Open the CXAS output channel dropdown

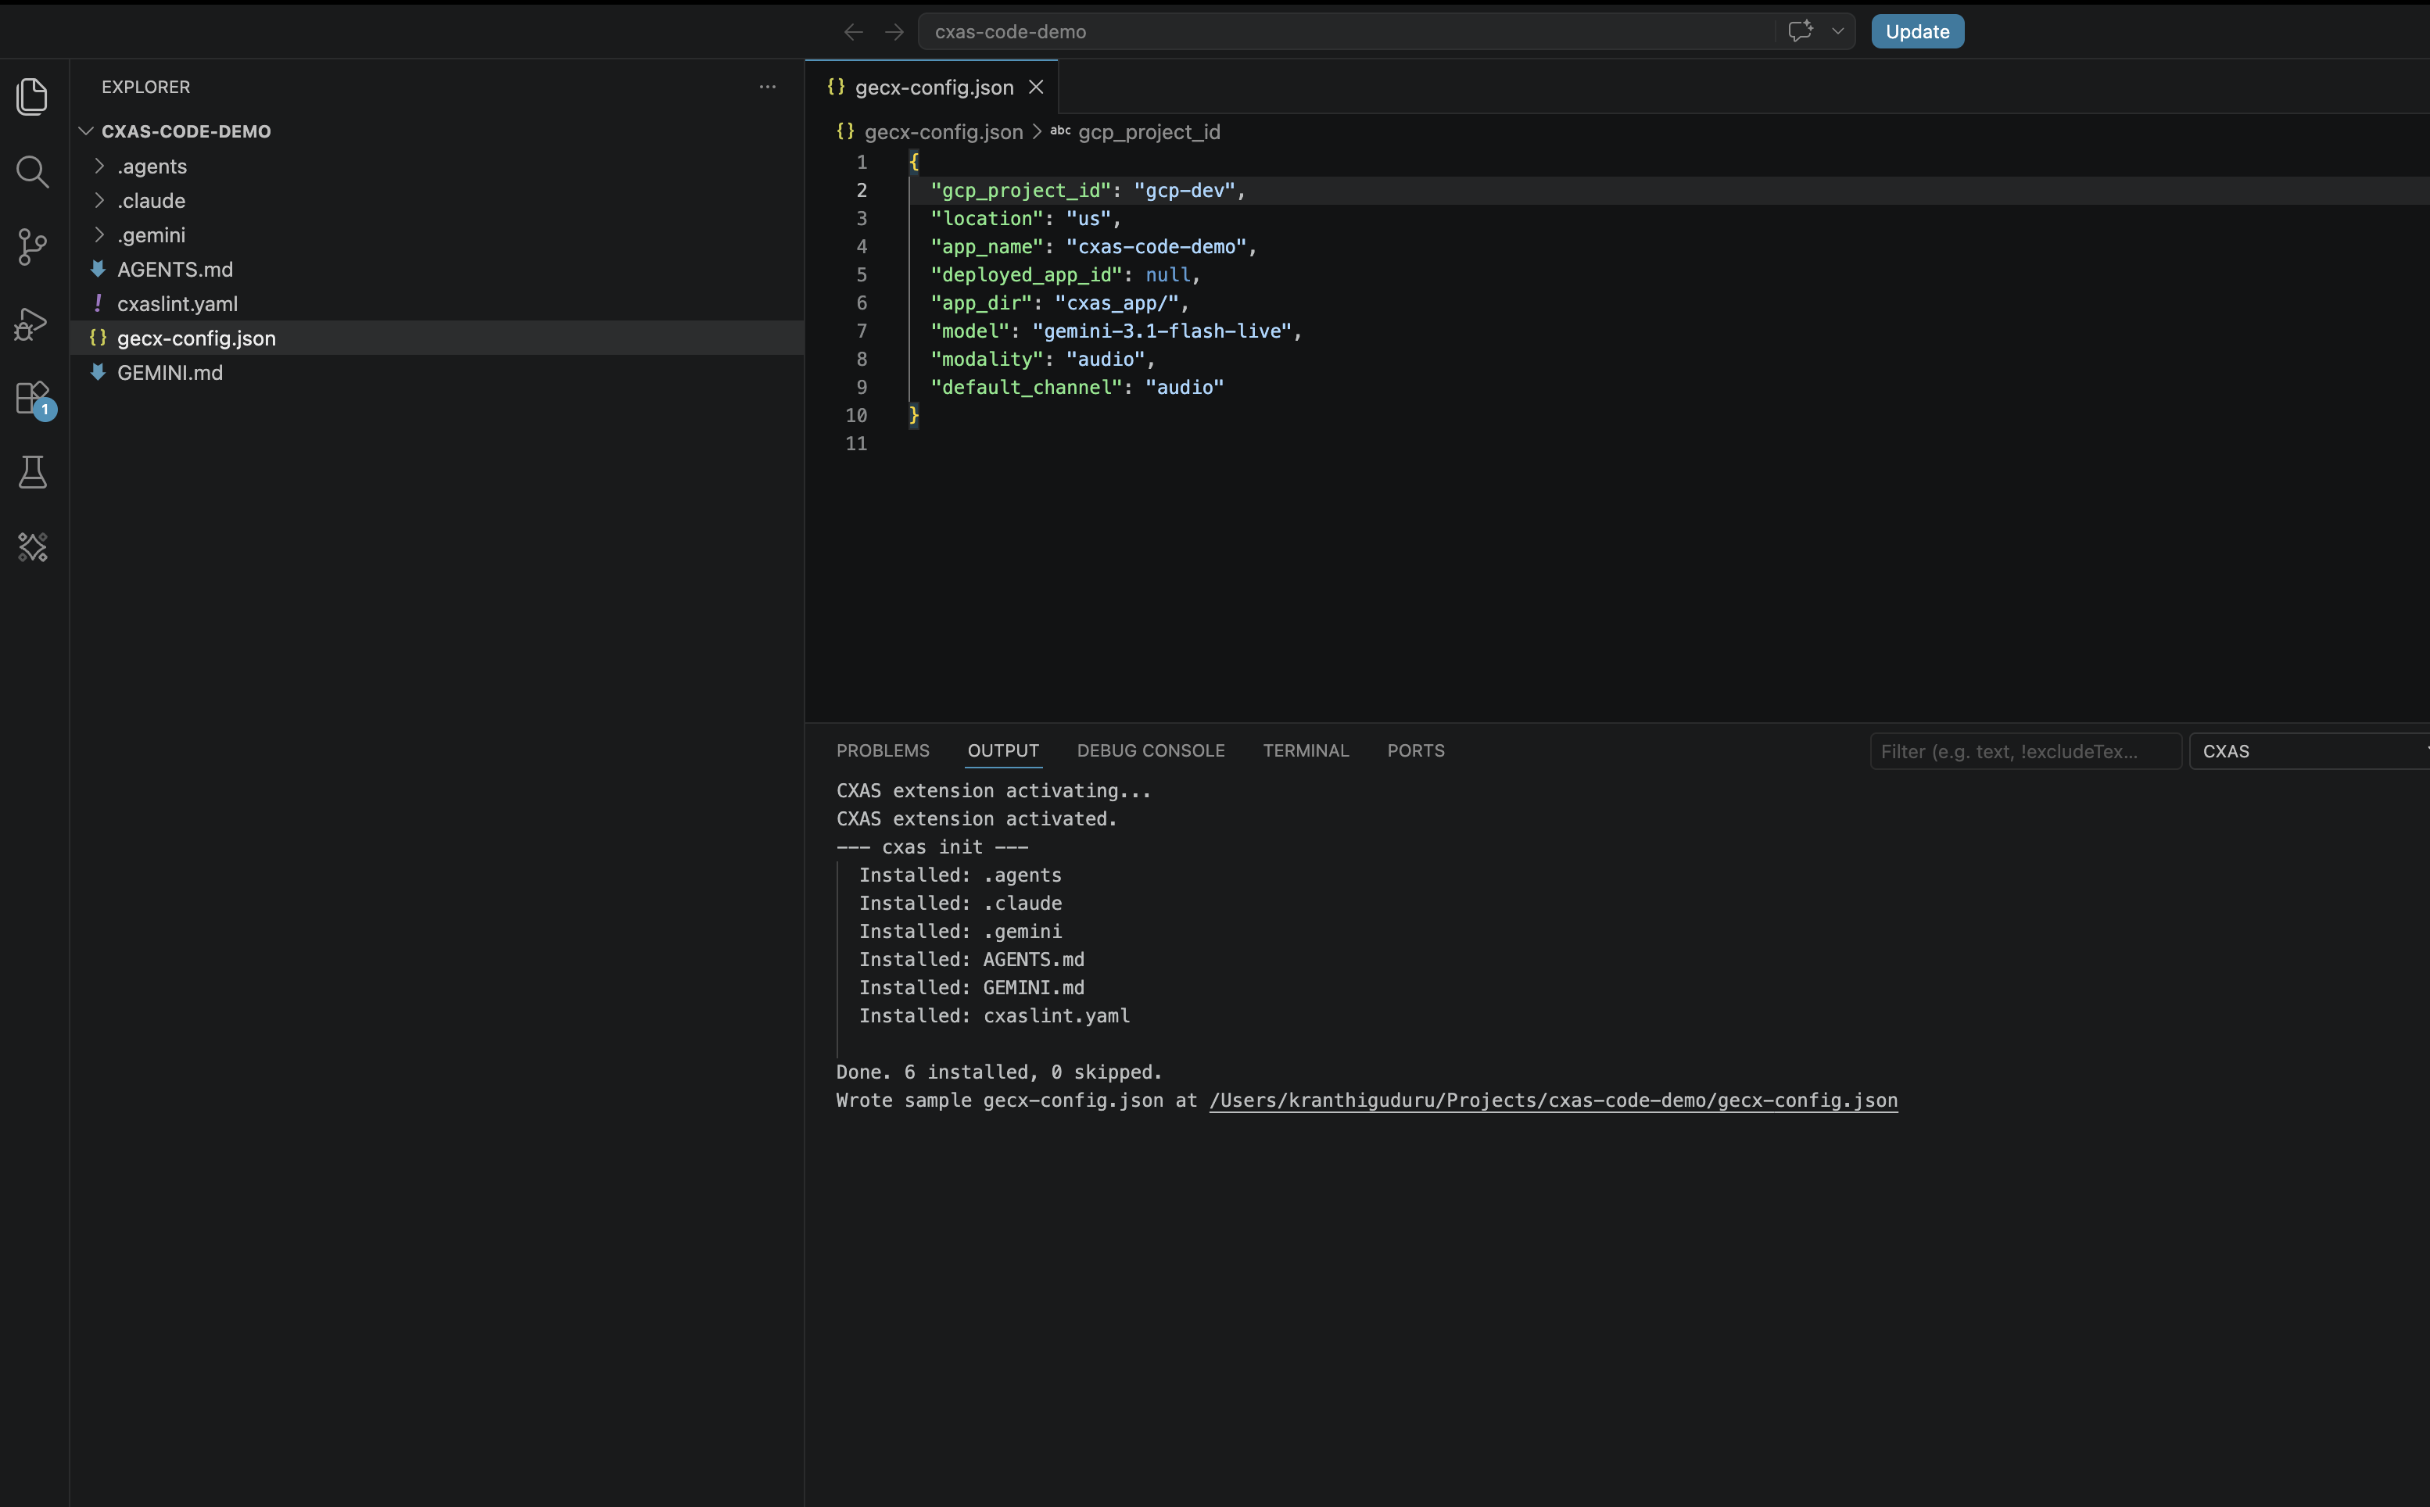pyautogui.click(x=2310, y=751)
